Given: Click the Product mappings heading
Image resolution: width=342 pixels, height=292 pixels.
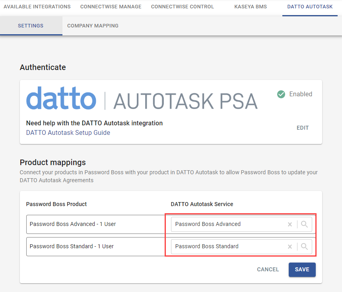Looking at the screenshot, I should 52,163.
